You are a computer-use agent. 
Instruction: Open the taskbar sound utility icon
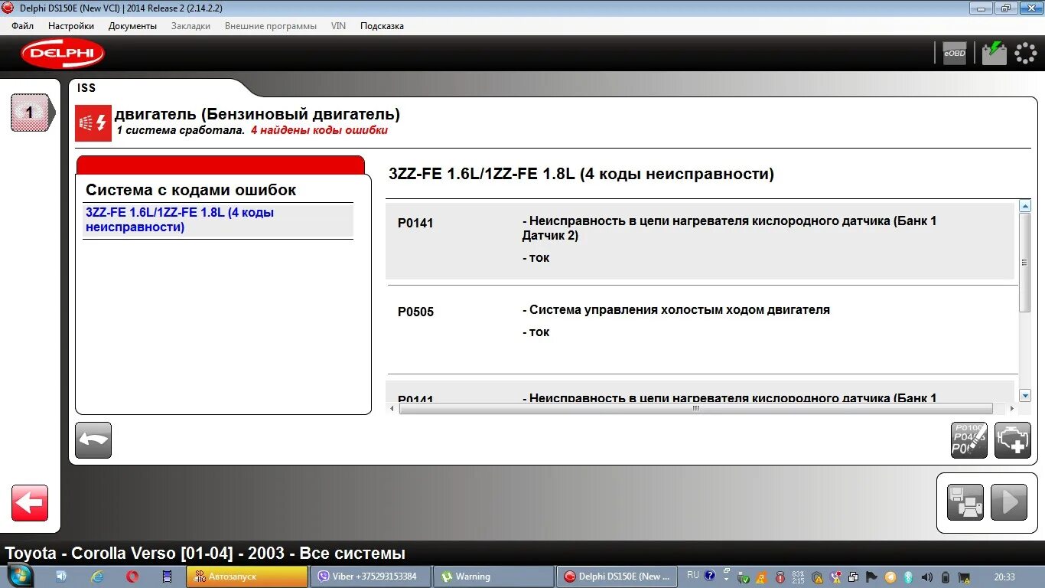pos(61,576)
